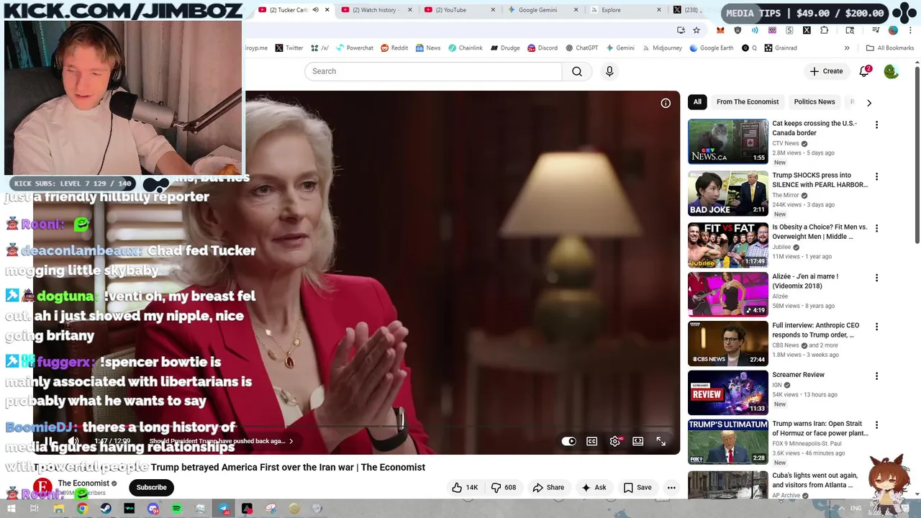The height and width of the screenshot is (518, 921).
Task: Save video to a playlist
Action: click(x=638, y=487)
